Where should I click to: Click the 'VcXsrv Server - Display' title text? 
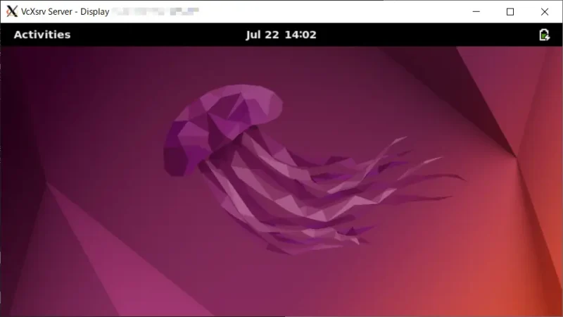pyautogui.click(x=65, y=11)
